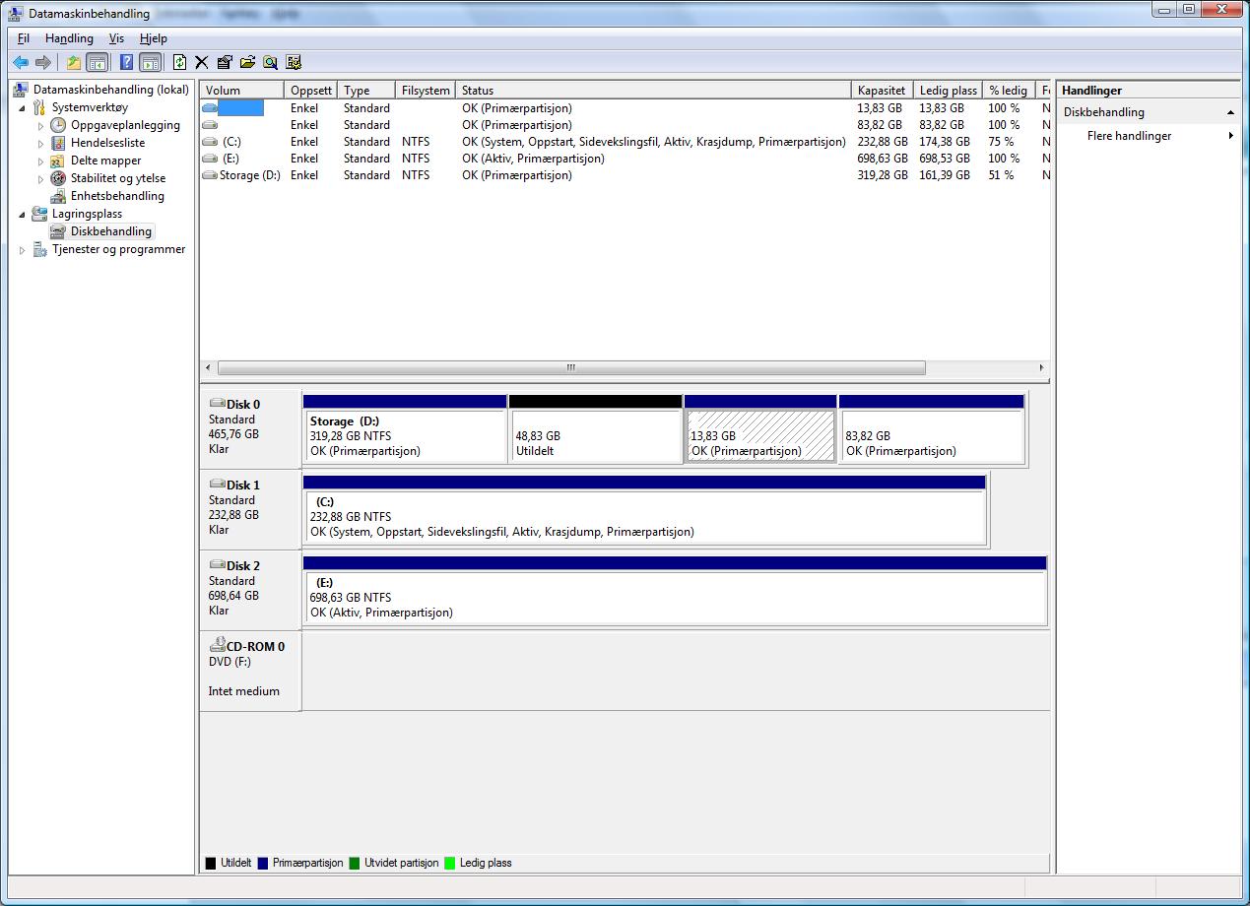Viewport: 1250px width, 906px height.
Task: Select the Hendelsesliste event log icon
Action: click(x=58, y=143)
